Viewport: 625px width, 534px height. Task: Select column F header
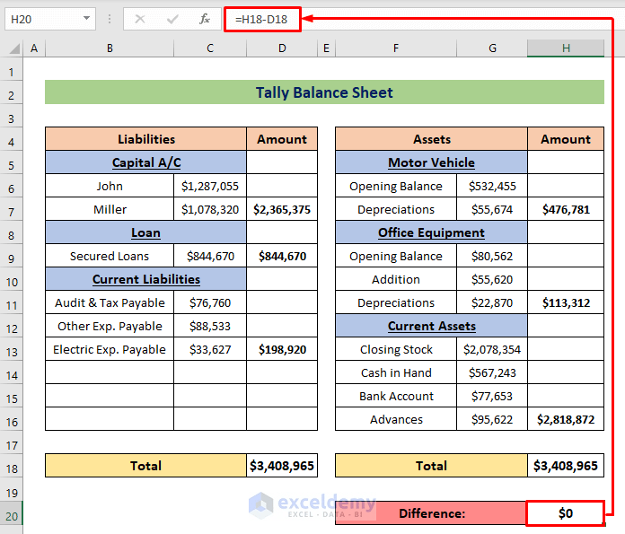(x=396, y=48)
